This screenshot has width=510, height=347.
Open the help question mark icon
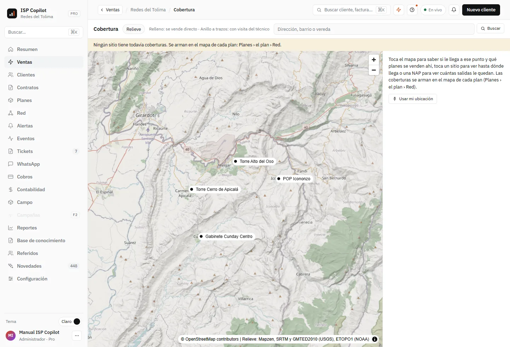412,10
